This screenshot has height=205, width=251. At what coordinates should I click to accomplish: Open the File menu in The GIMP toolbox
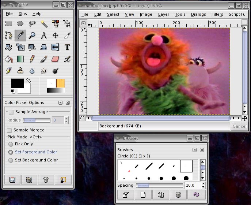click(x=9, y=14)
